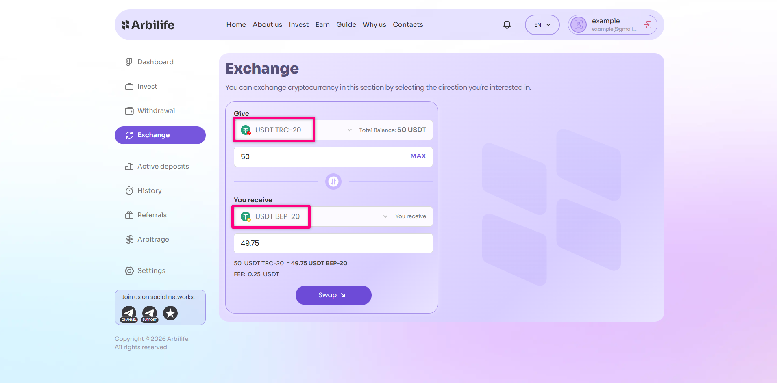Select Arbitrage from the sidebar
This screenshot has width=777, height=383.
click(153, 239)
